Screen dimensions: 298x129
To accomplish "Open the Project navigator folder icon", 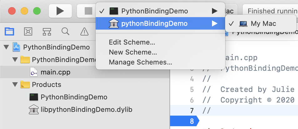I will point(9,31).
